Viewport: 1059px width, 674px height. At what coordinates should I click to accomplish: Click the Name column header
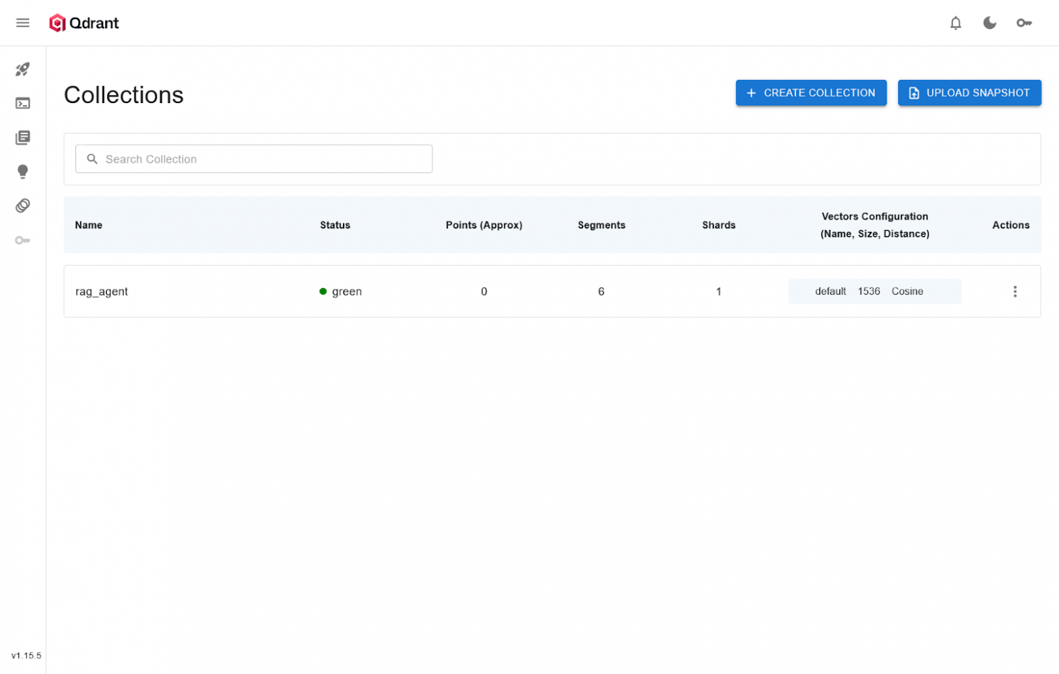coord(89,225)
